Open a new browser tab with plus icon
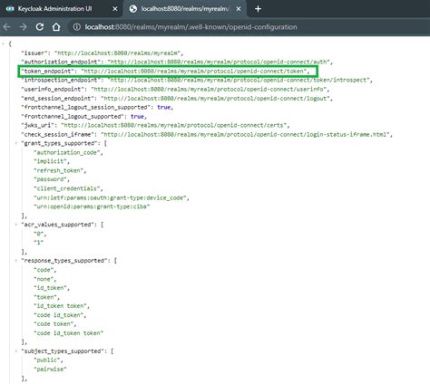This screenshot has width=430, height=384. coord(258,9)
